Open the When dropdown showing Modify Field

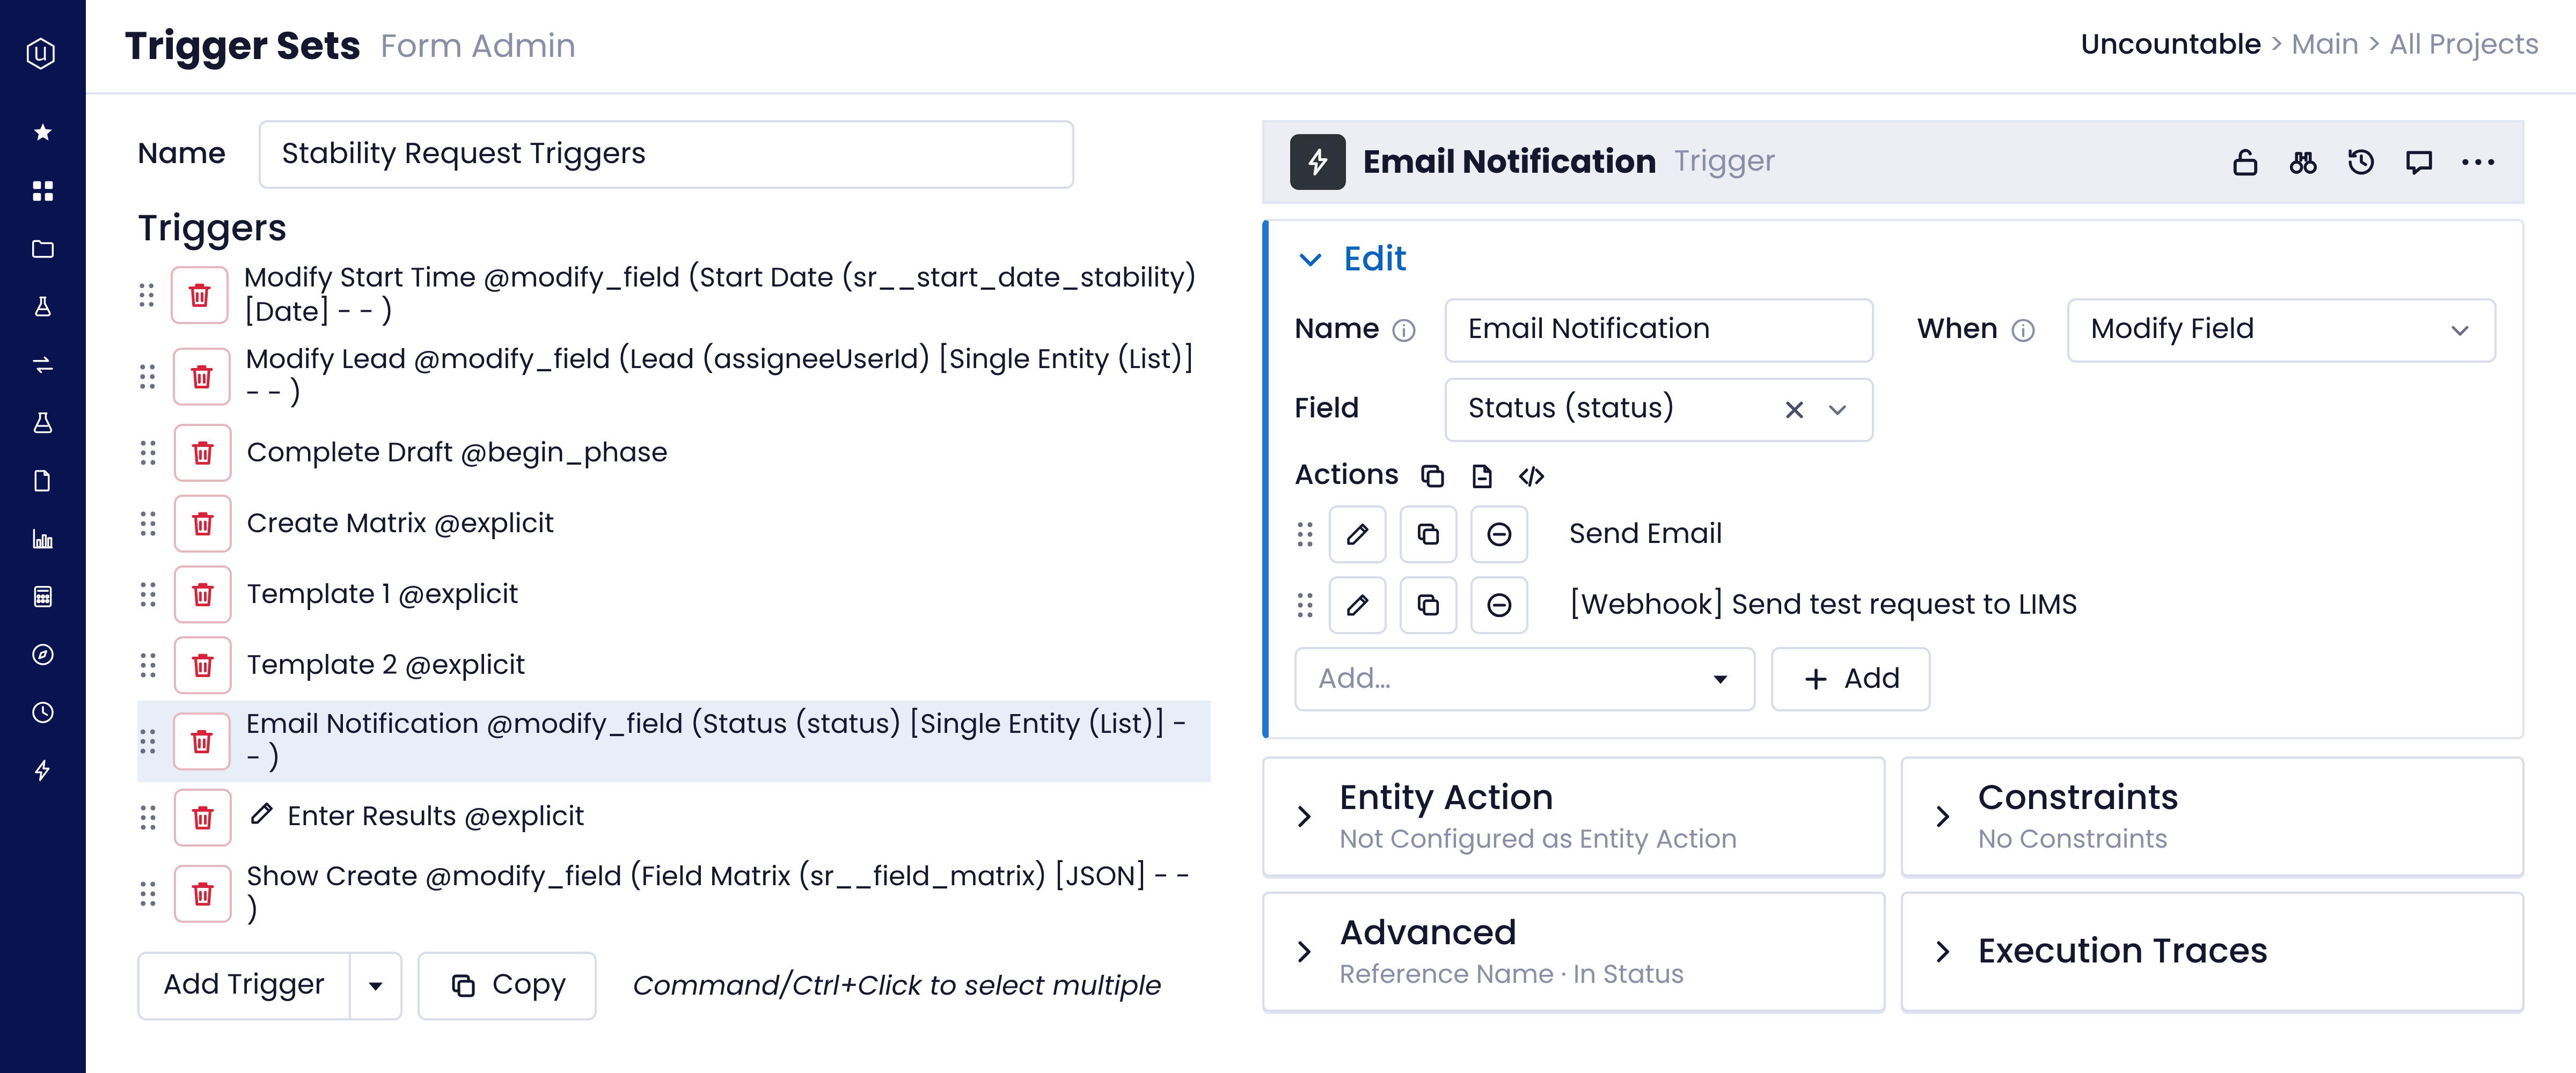(2281, 330)
